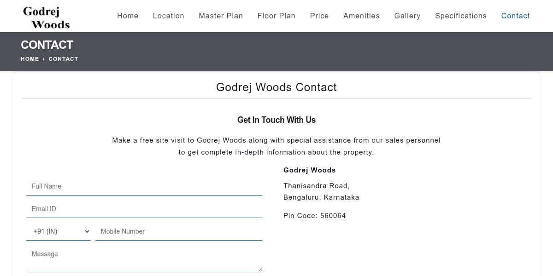This screenshot has width=553, height=276.
Task: Select the Mobile Number input
Action: coord(178,231)
